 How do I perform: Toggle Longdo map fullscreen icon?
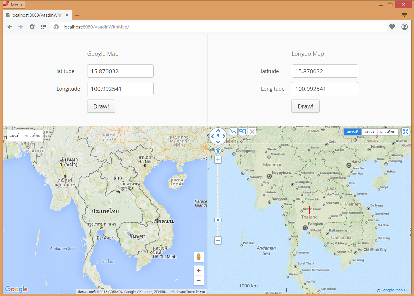(x=406, y=132)
